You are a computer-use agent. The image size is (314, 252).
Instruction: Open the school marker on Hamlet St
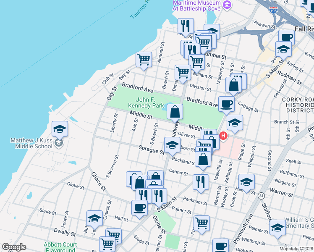(x=246, y=182)
